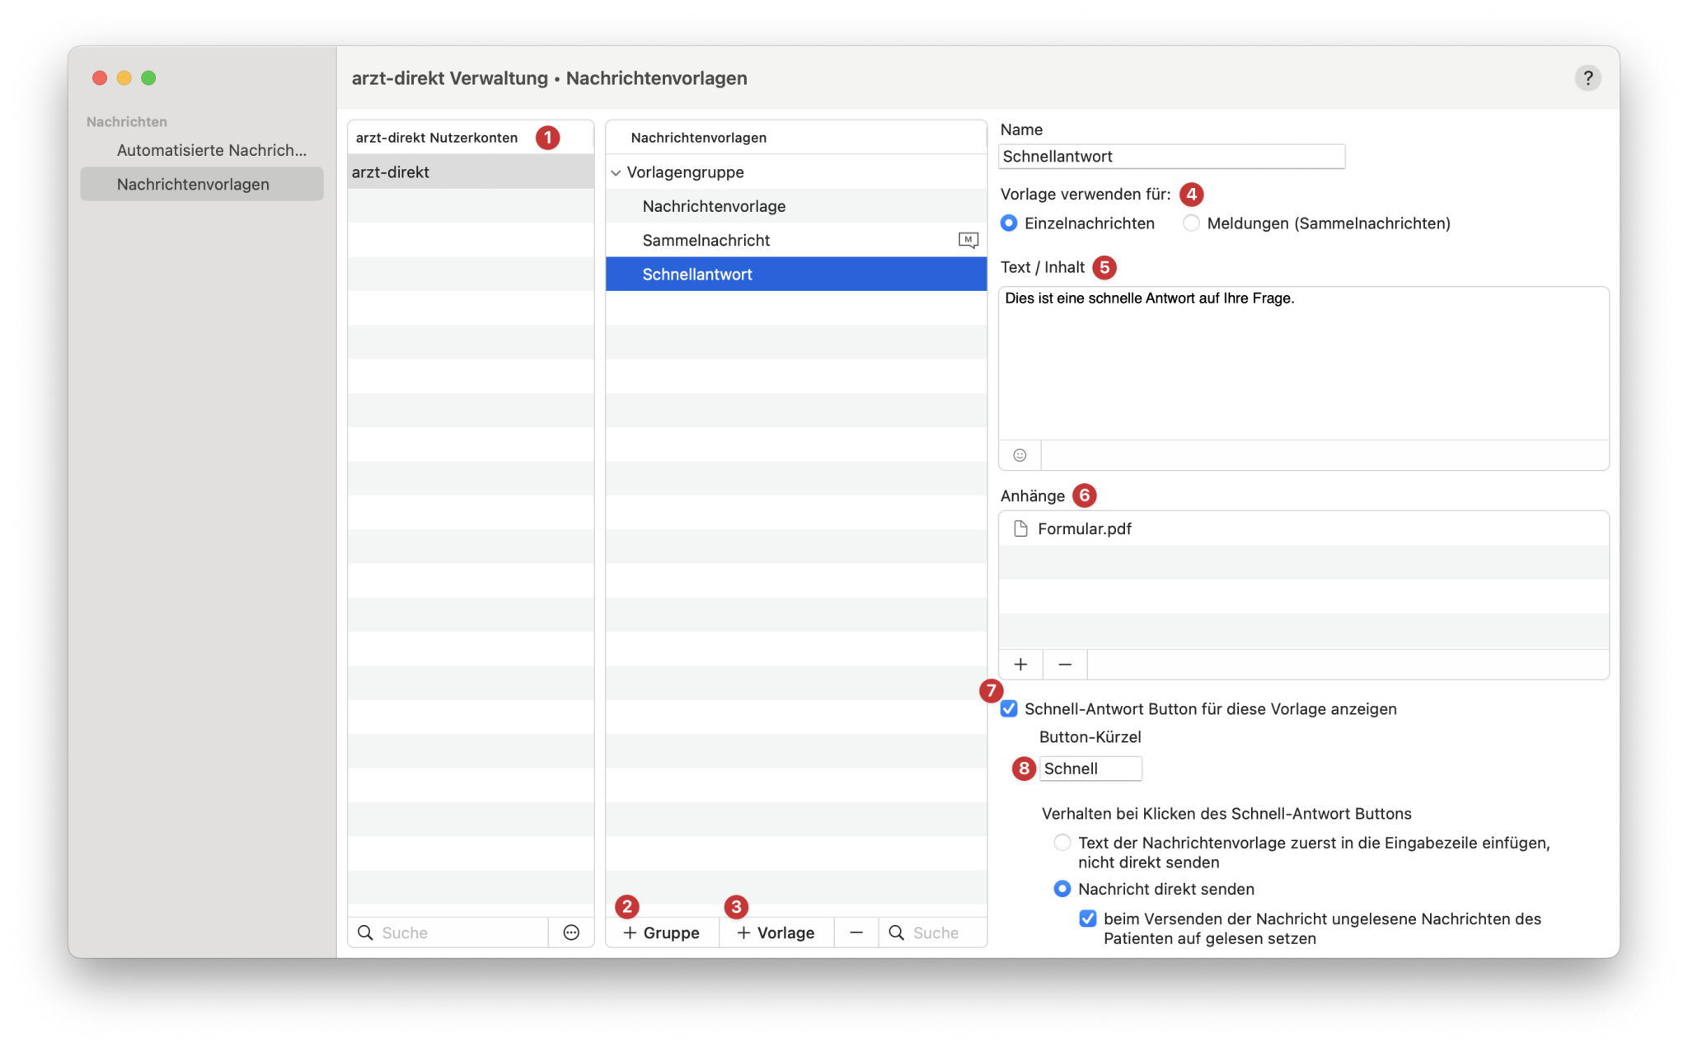Choose inserting template text into input line first
This screenshot has height=1048, width=1688.
(1062, 843)
